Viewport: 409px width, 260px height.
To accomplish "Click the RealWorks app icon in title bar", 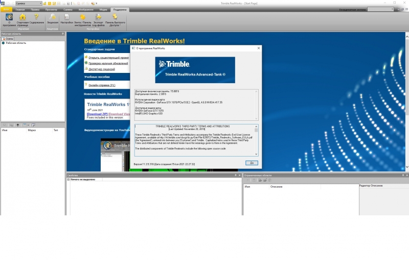I will point(3,3).
